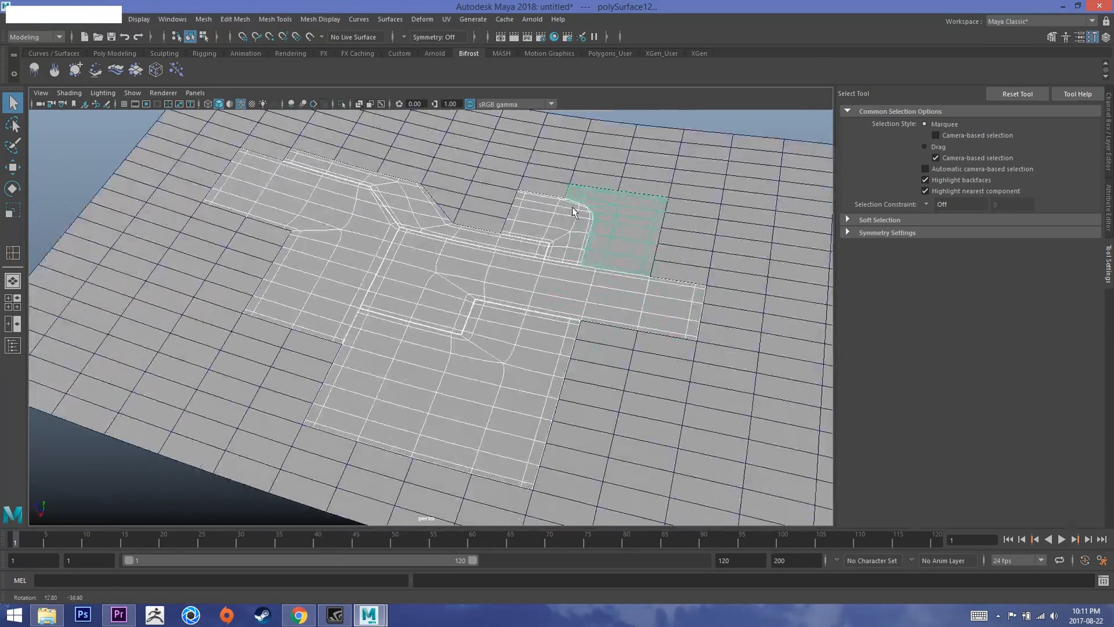Uncheck Highlight backfaces
This screenshot has height=627, width=1114.
point(925,180)
